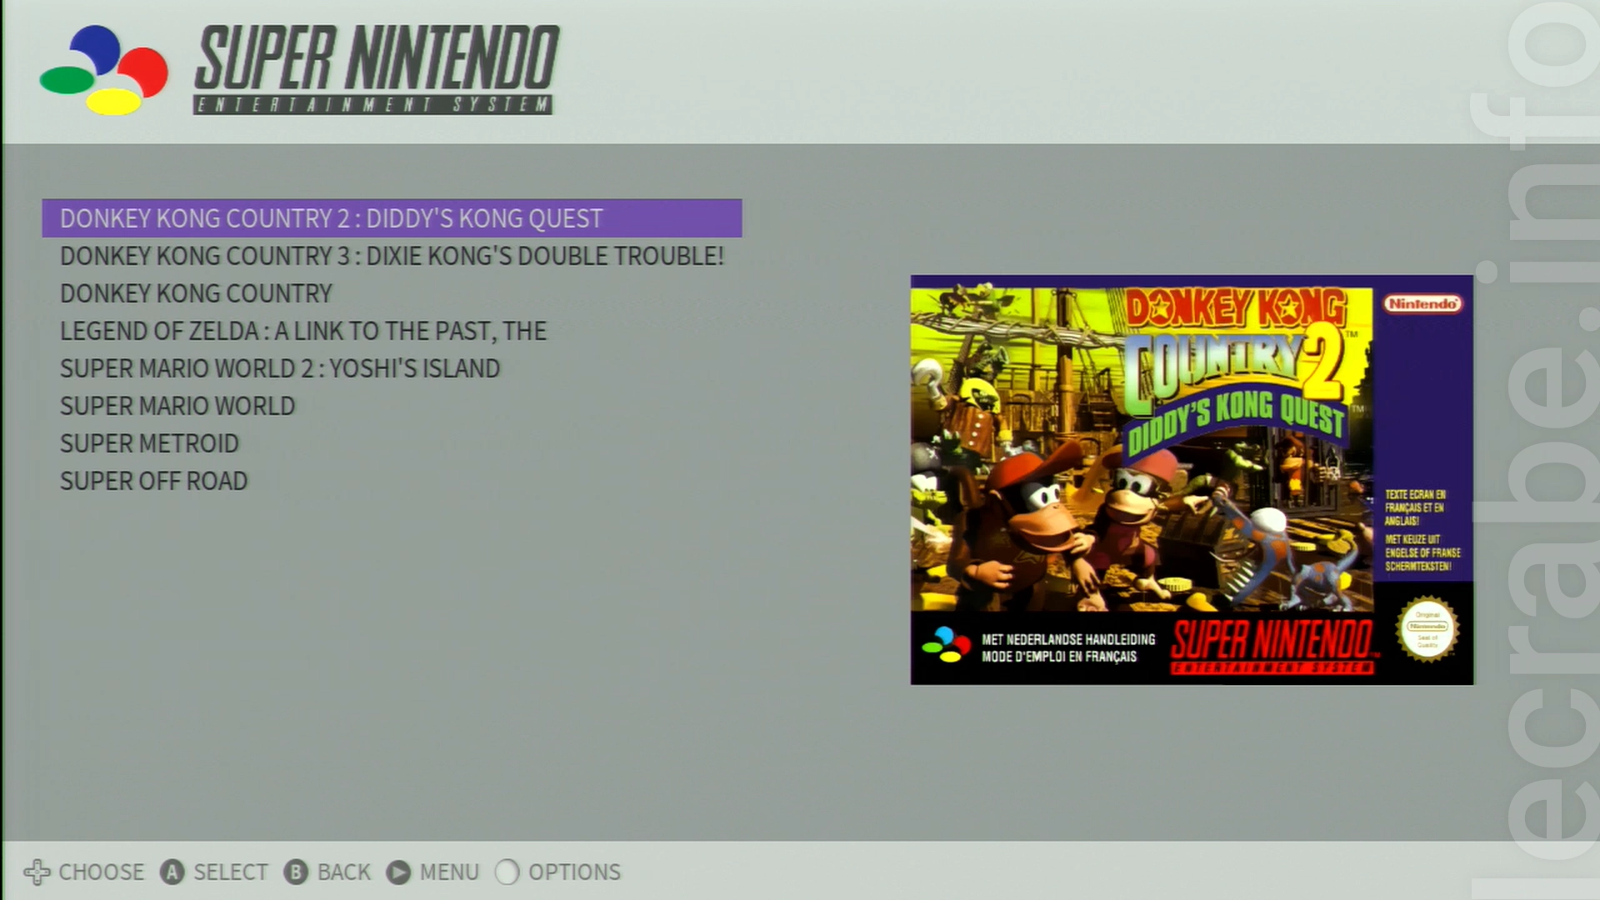Screen dimensions: 1600x900
Task: Click the Donkey Kong Country 2 box art
Action: point(1192,480)
